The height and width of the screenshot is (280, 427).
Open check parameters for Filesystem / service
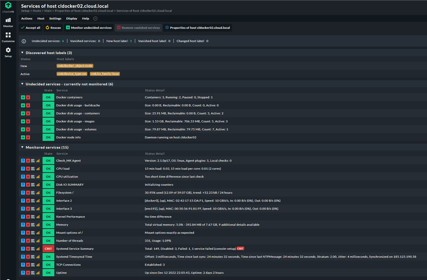(33, 193)
